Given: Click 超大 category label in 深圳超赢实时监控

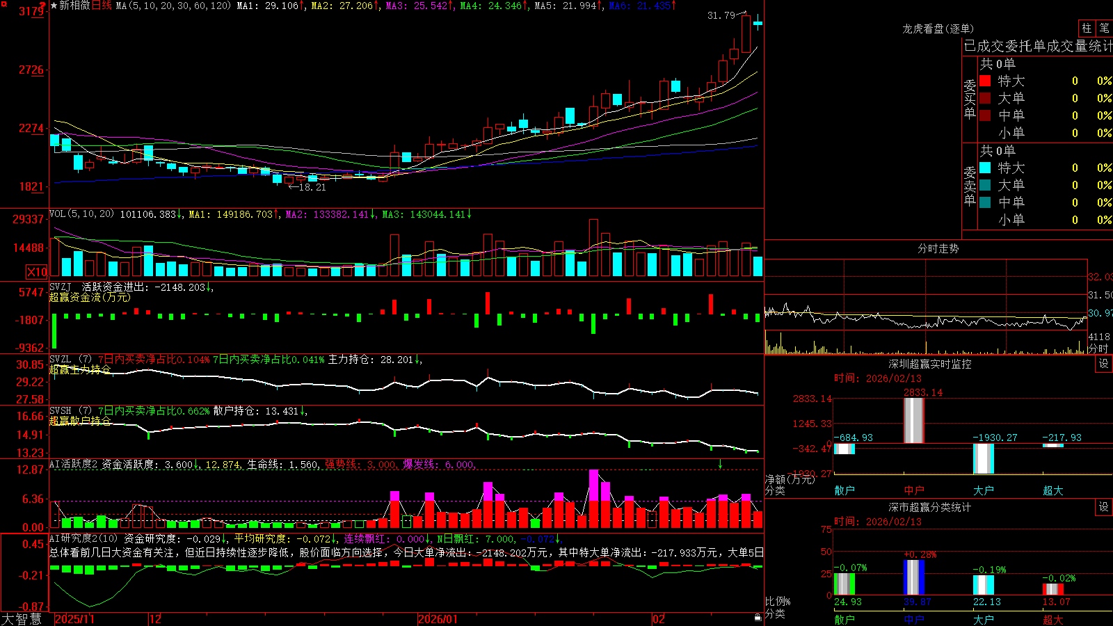Looking at the screenshot, I should (x=1053, y=490).
